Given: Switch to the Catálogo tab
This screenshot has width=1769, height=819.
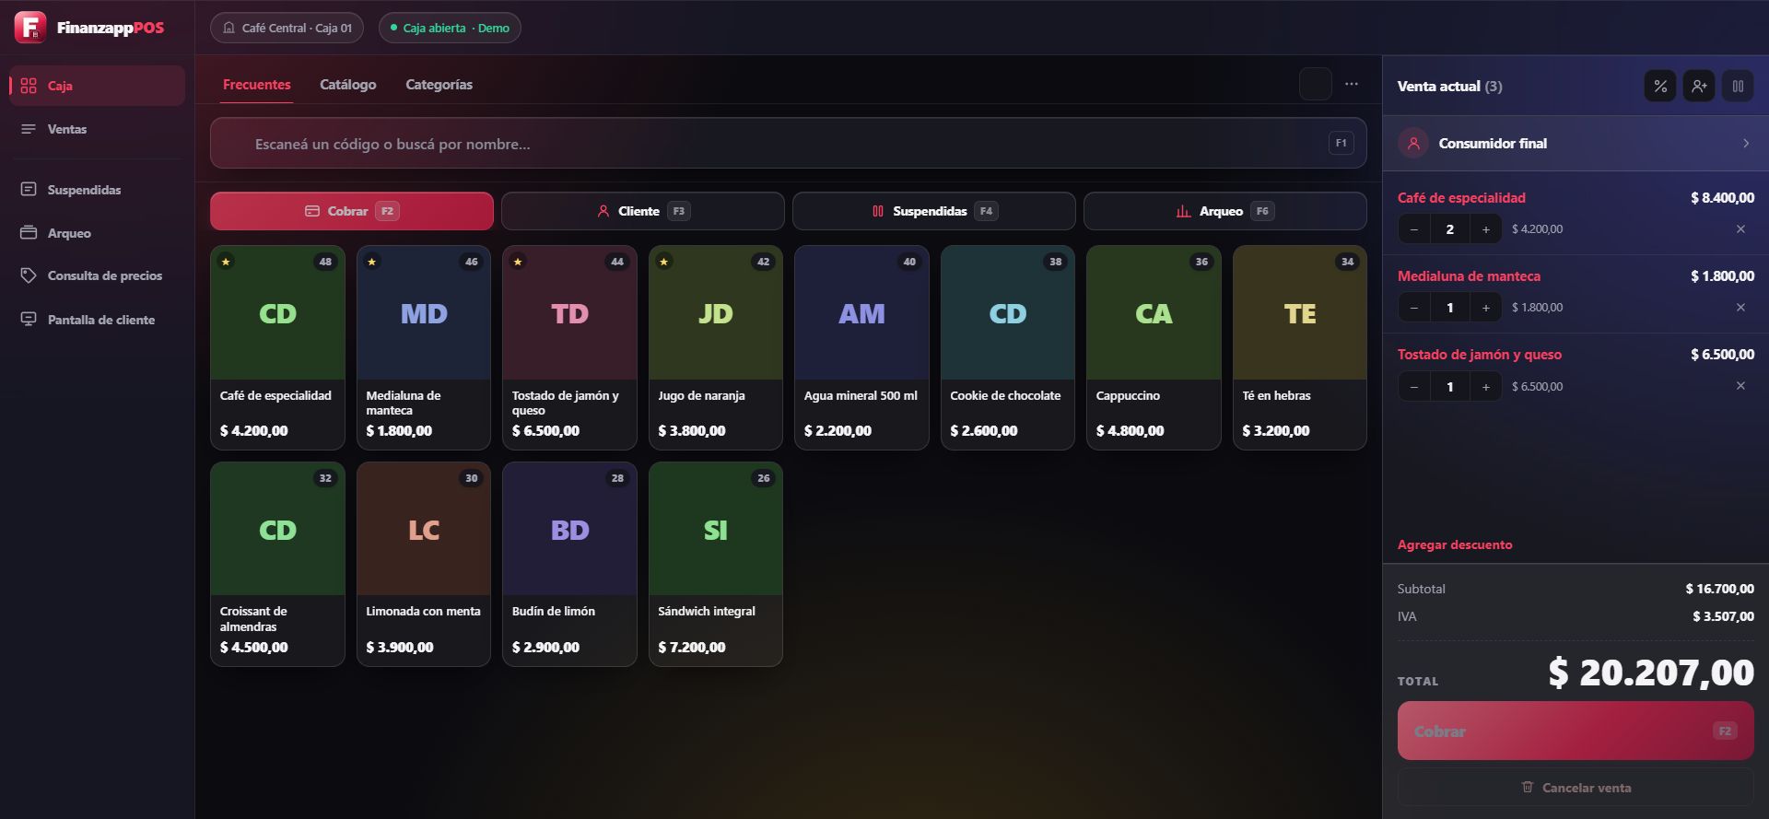Looking at the screenshot, I should coord(348,85).
